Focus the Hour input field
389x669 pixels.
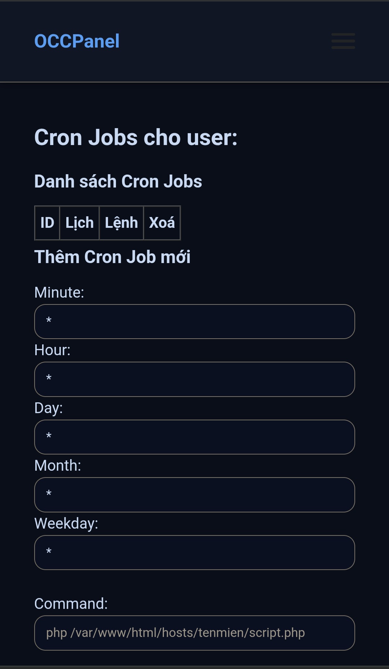point(194,379)
